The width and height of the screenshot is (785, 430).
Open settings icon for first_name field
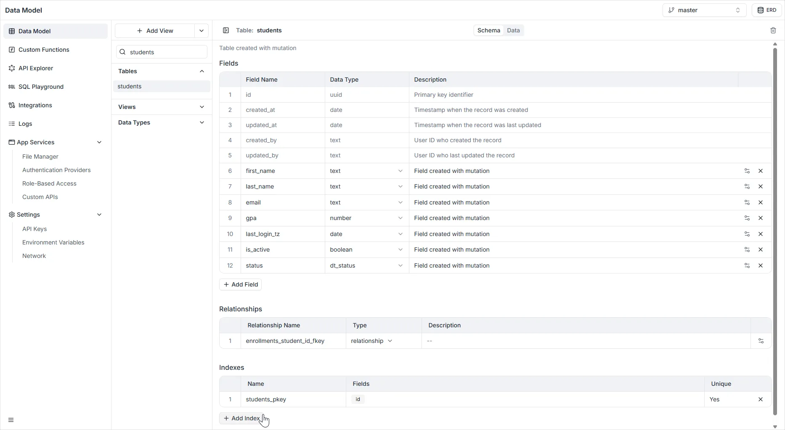747,171
